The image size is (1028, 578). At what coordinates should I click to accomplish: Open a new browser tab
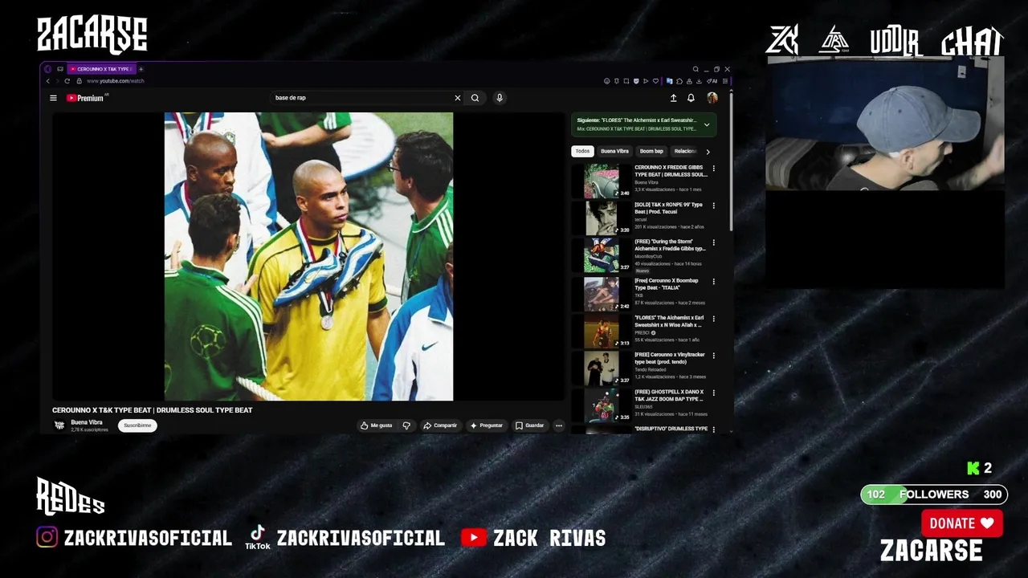(x=141, y=69)
